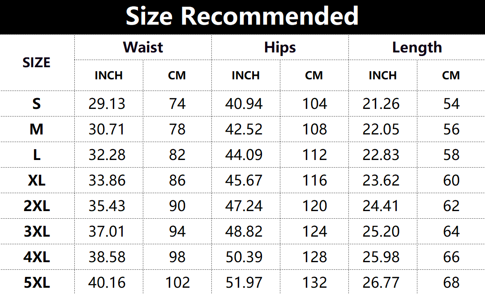Click the 29.13 waist inch value
This screenshot has height=294, width=485.
click(107, 104)
